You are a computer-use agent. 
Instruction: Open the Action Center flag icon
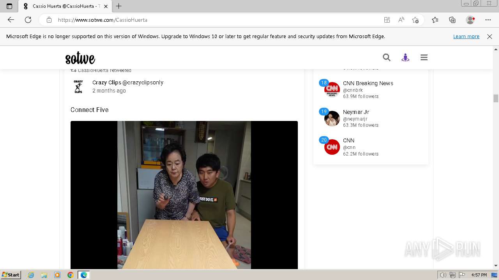click(x=462, y=275)
